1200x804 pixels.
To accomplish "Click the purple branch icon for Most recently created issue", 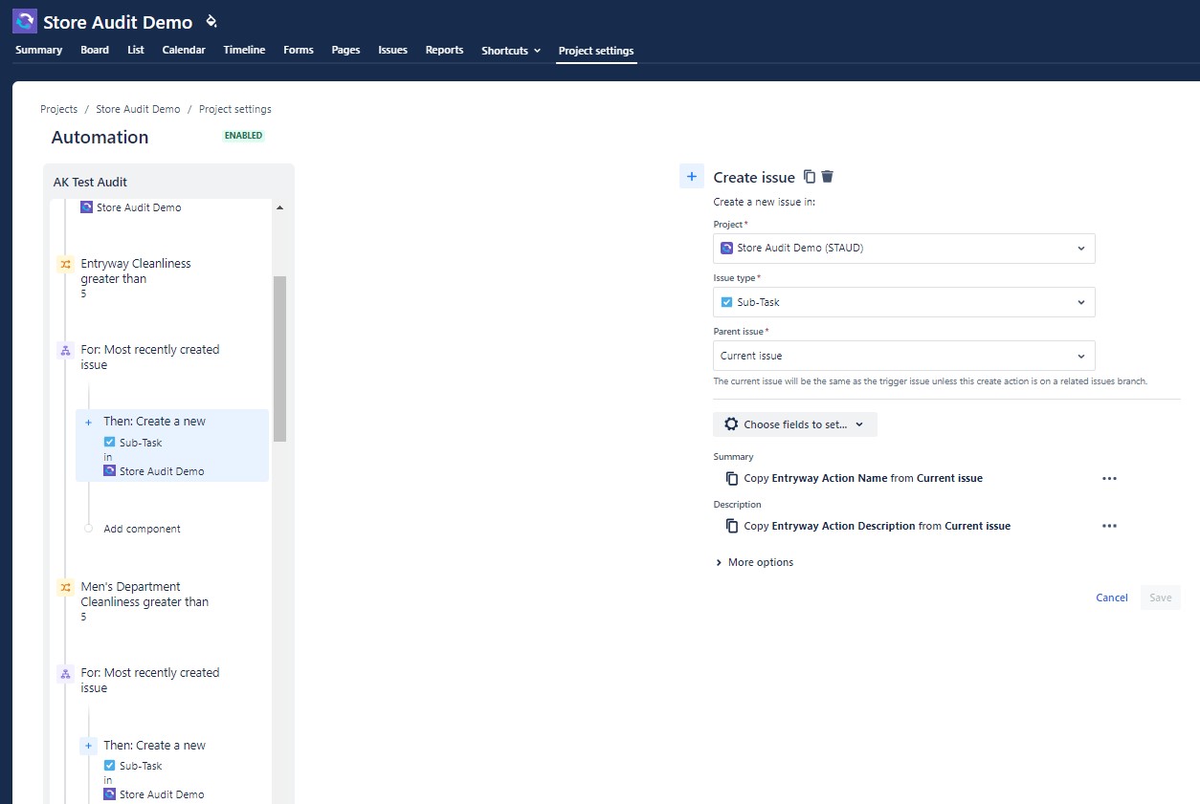I will click(64, 350).
